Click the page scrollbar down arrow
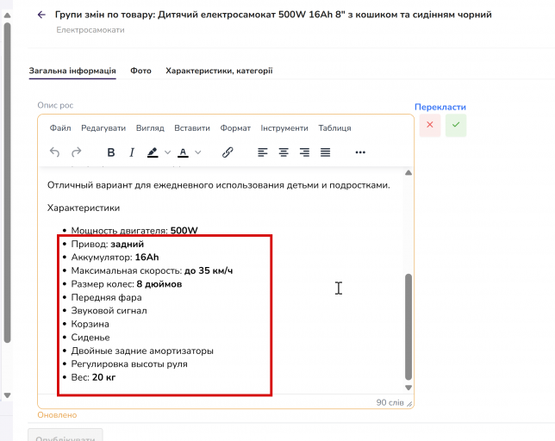Image resolution: width=555 pixels, height=441 pixels. tap(7, 395)
